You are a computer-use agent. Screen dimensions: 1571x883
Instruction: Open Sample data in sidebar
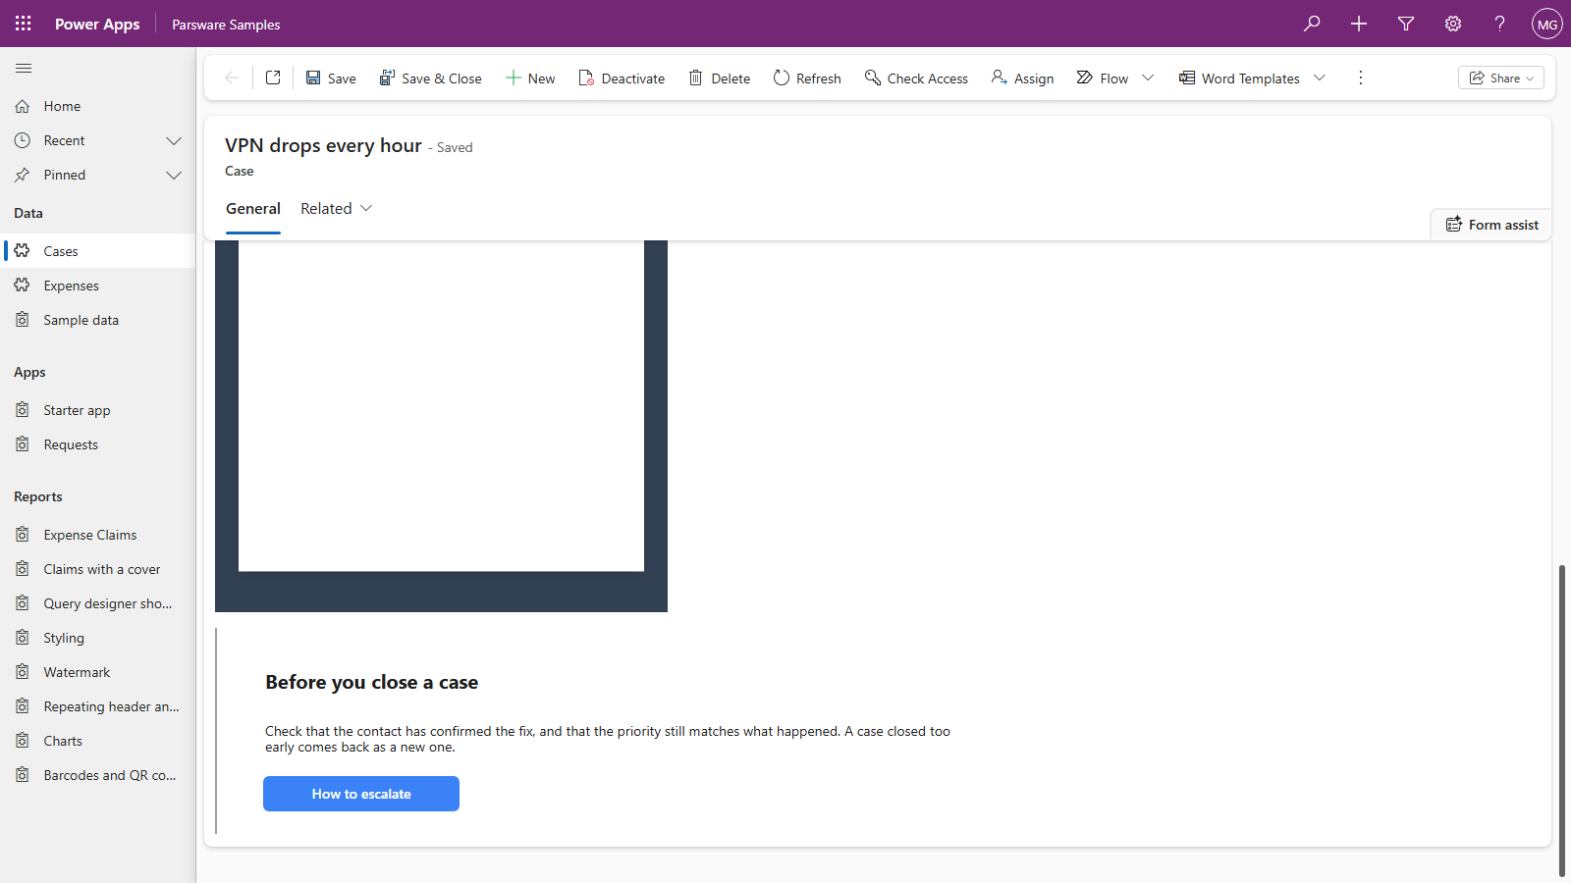[x=98, y=320]
